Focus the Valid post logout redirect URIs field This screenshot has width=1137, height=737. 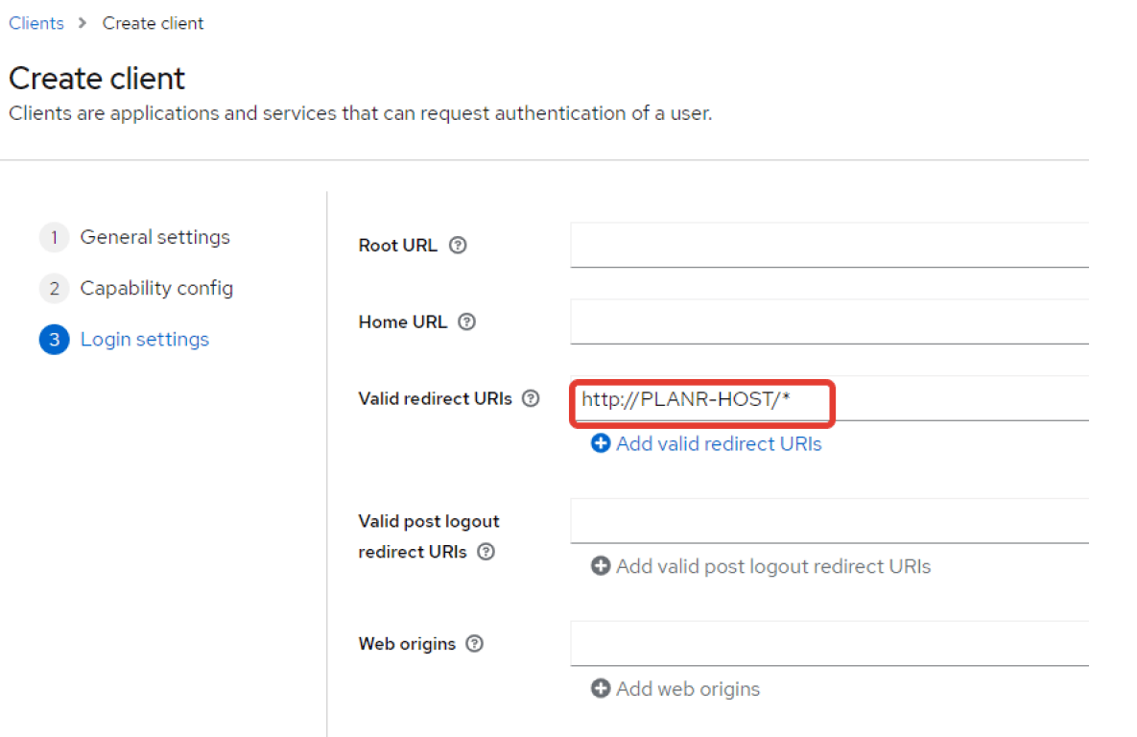[x=829, y=521]
